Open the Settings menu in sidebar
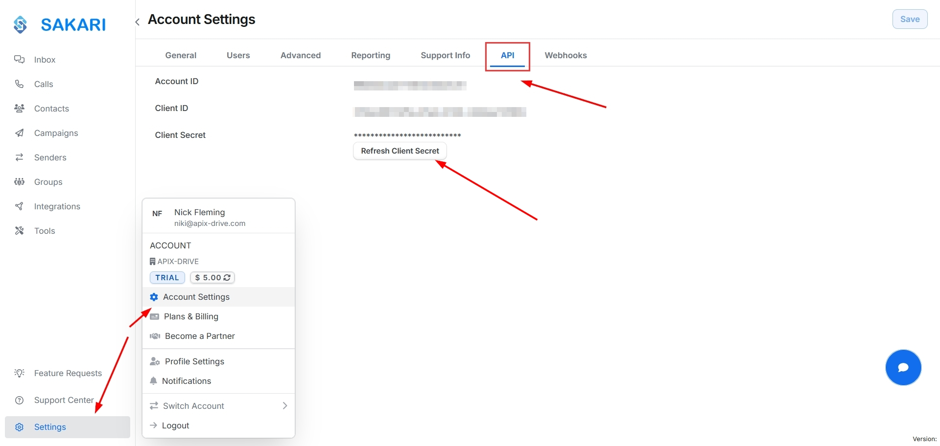Screen dimensions: 940x446 50,427
